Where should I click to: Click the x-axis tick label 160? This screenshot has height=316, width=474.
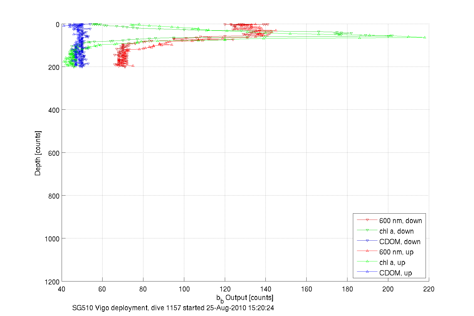tap(306, 289)
